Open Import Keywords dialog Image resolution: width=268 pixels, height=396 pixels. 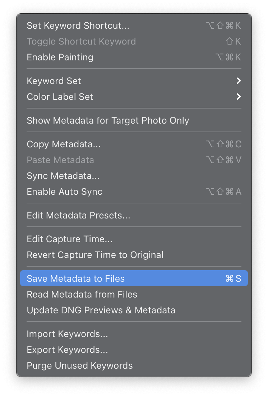coord(67,334)
